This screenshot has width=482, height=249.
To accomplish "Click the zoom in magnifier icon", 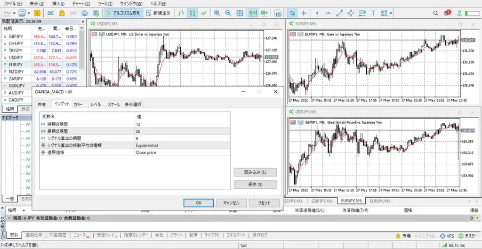I will point(217,13).
